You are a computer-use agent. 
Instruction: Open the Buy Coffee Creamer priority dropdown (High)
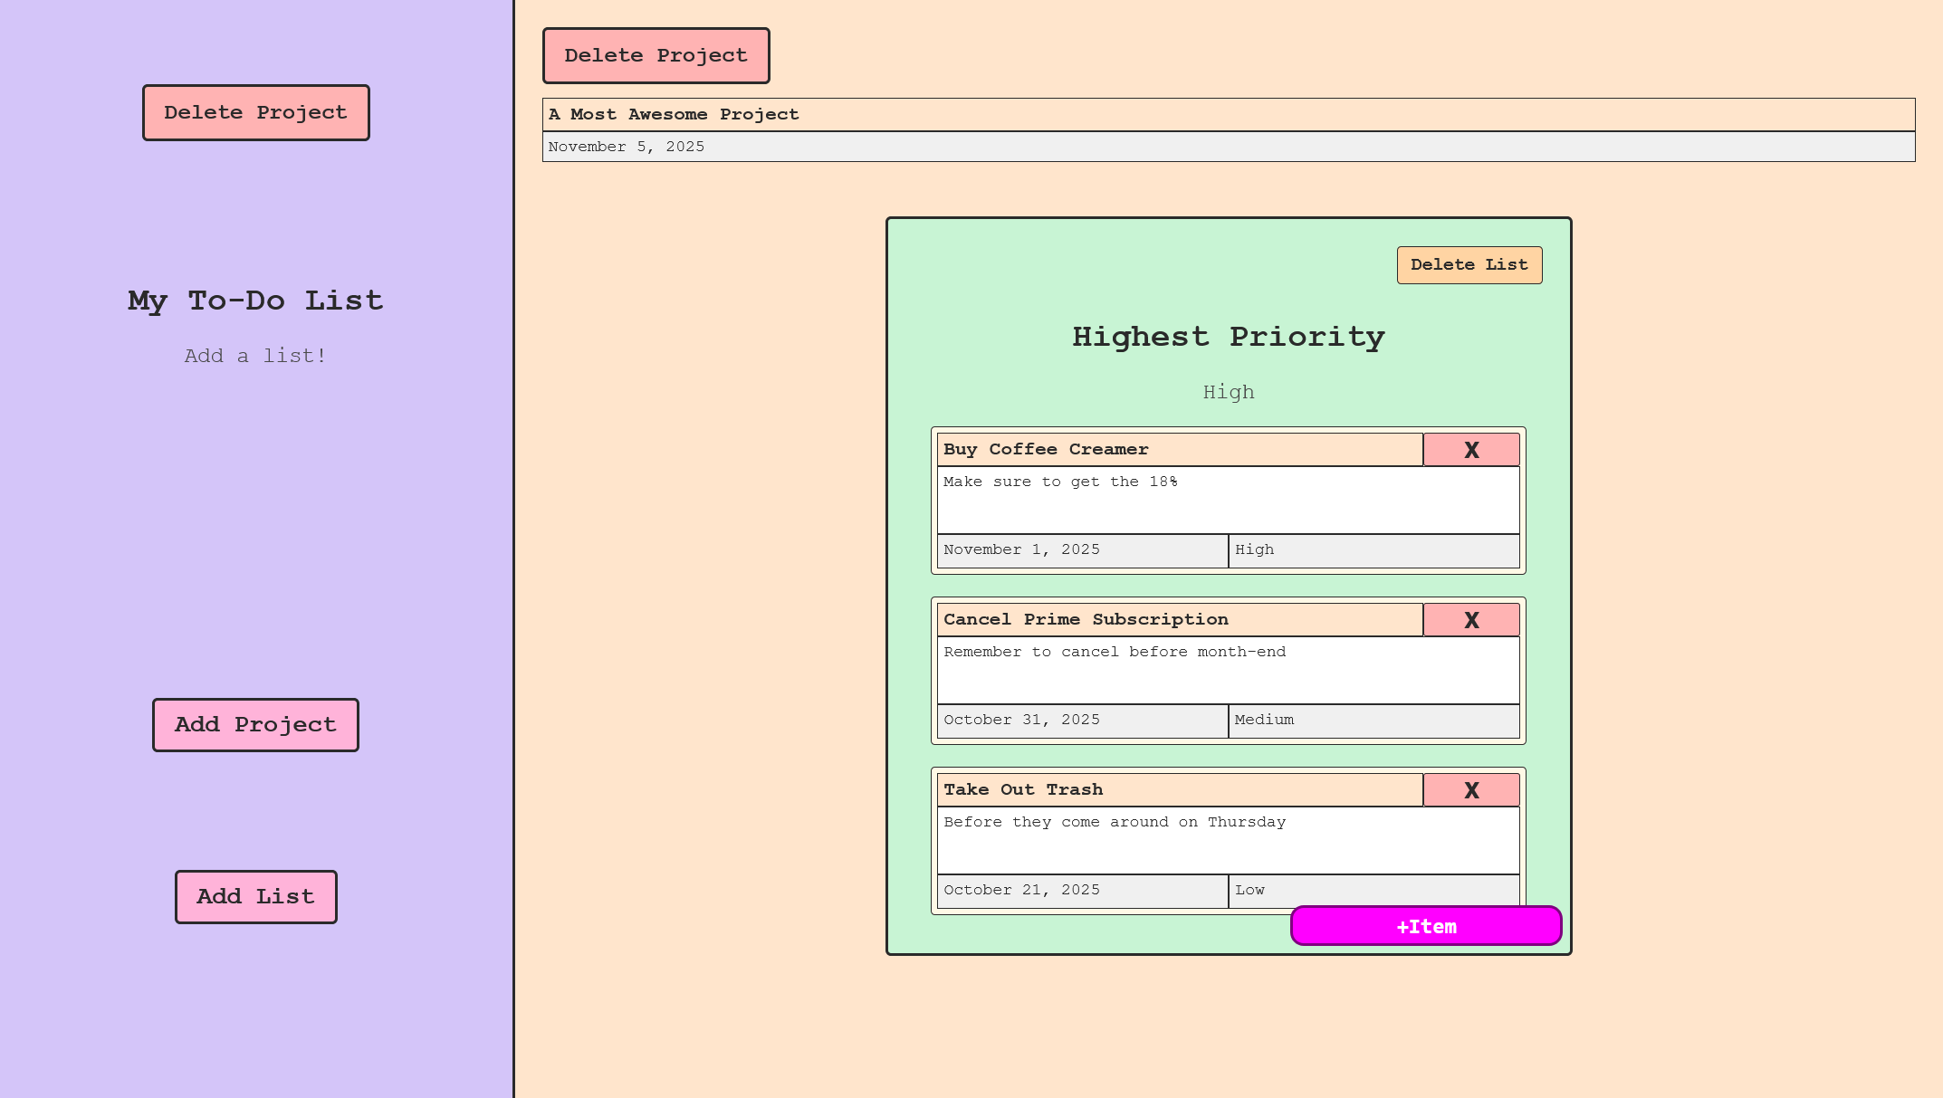(1373, 550)
